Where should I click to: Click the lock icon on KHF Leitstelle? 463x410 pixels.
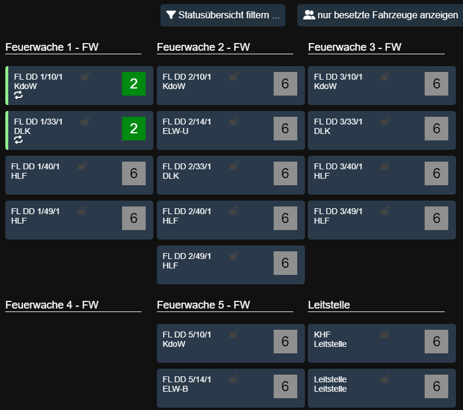pos(385,334)
